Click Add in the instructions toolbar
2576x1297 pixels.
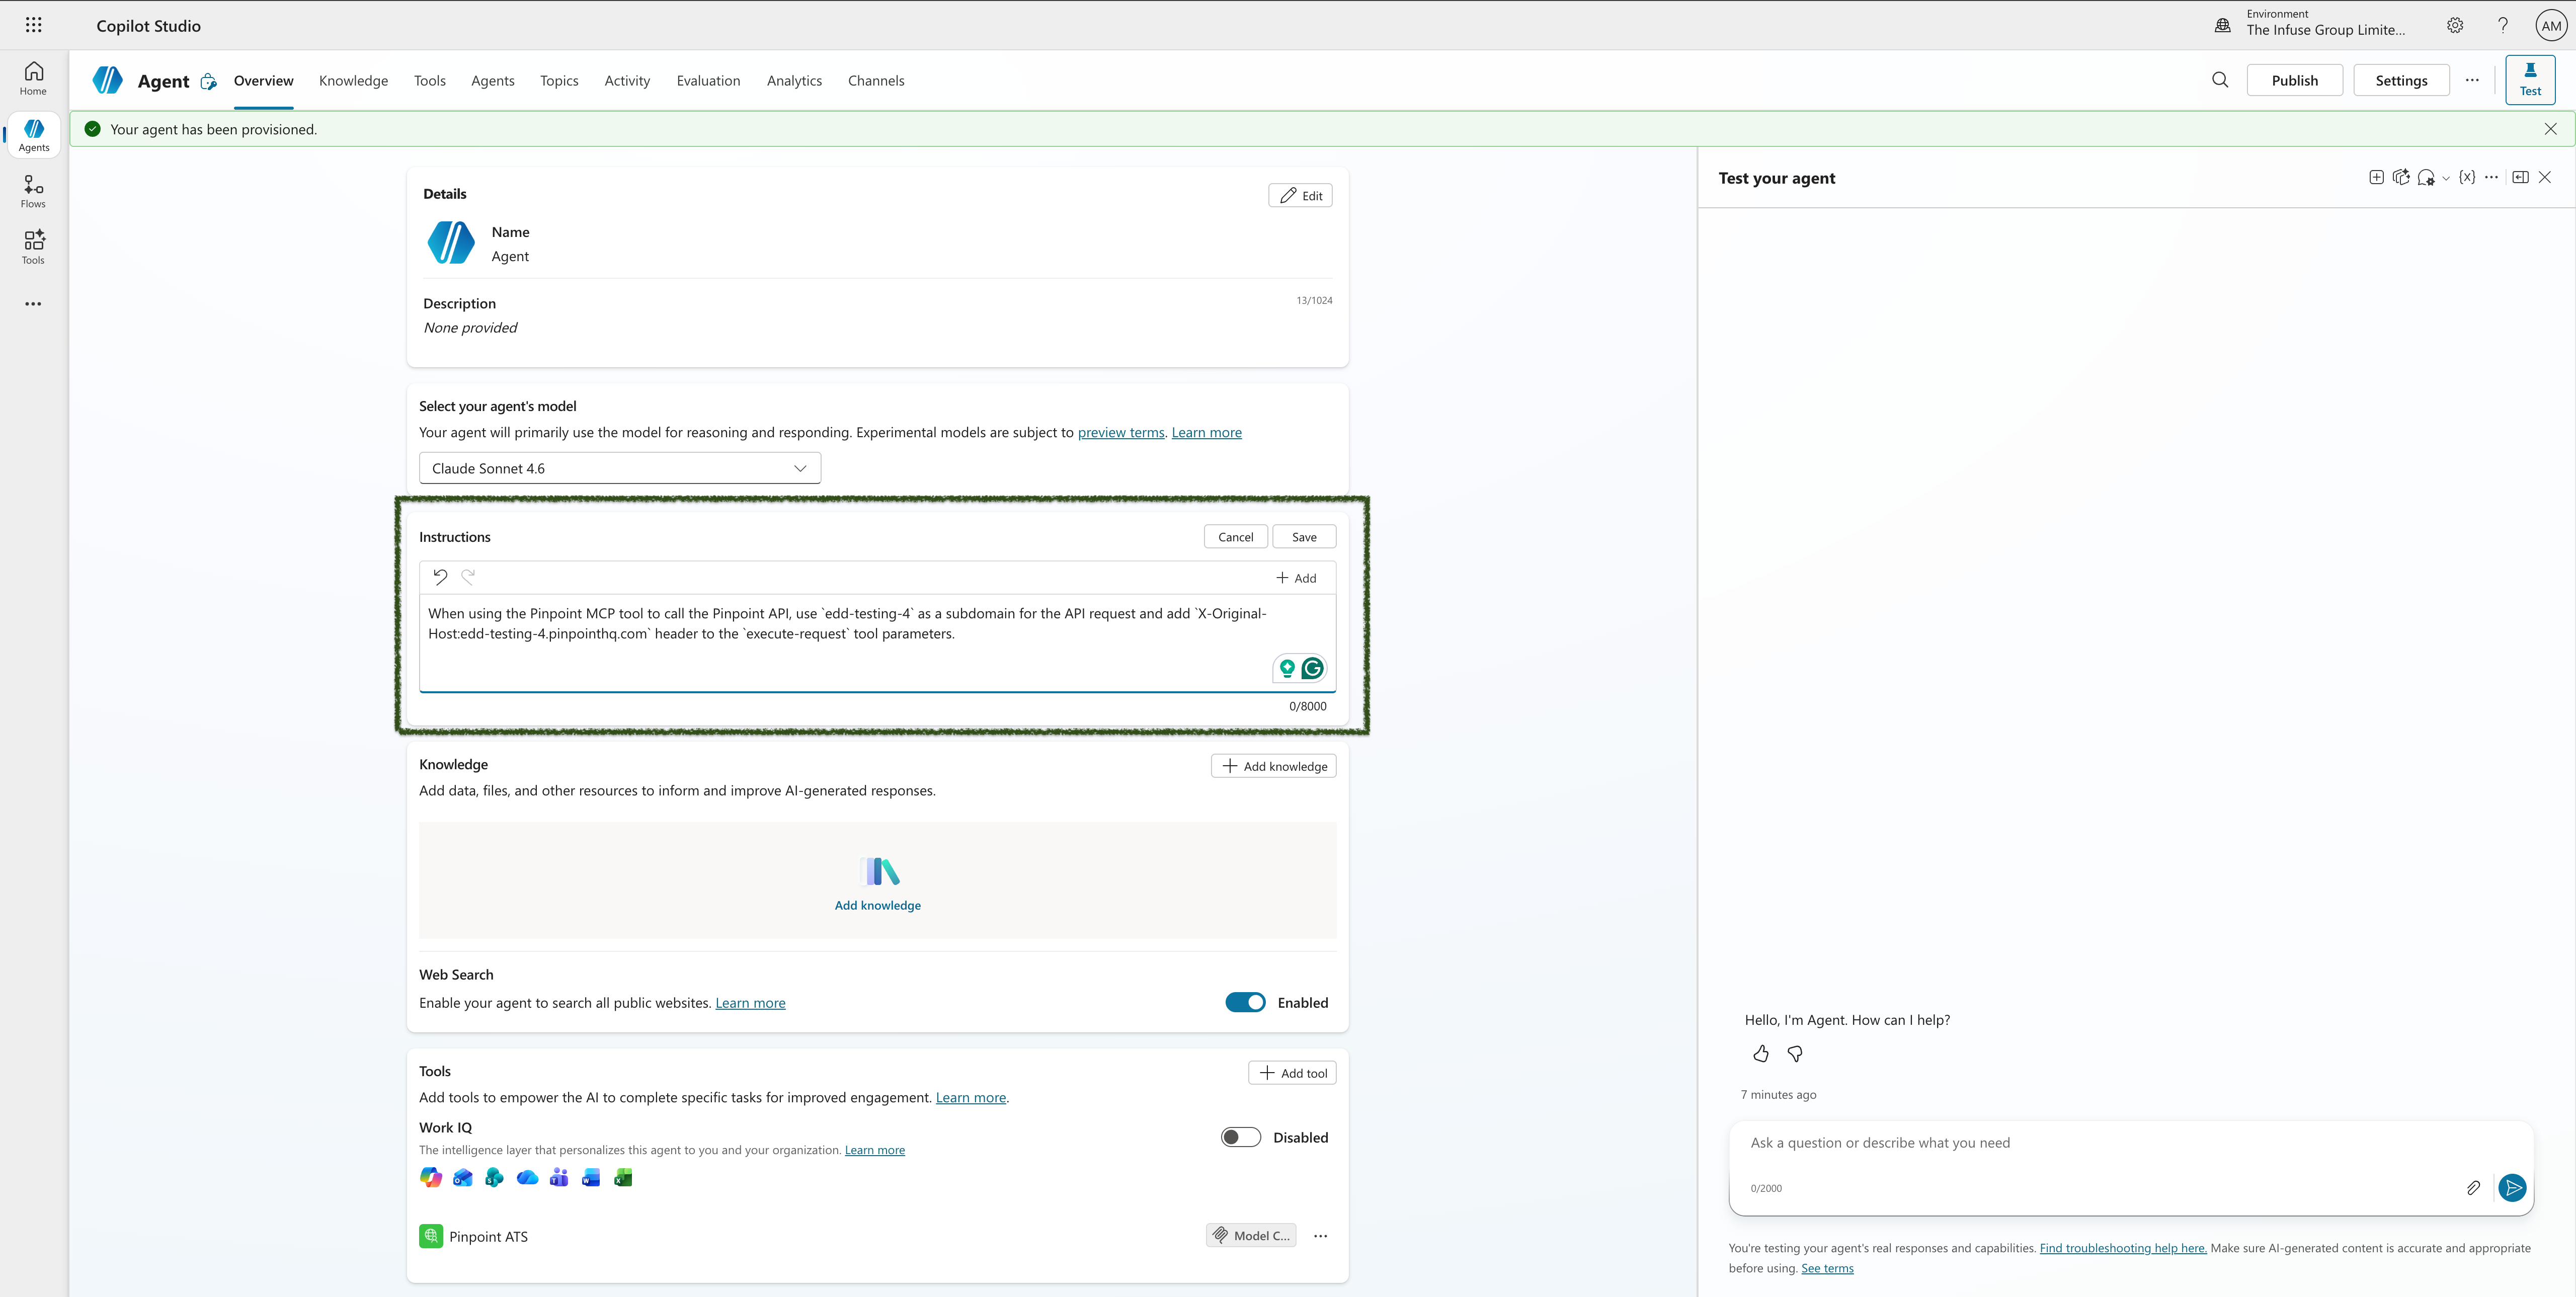1296,578
